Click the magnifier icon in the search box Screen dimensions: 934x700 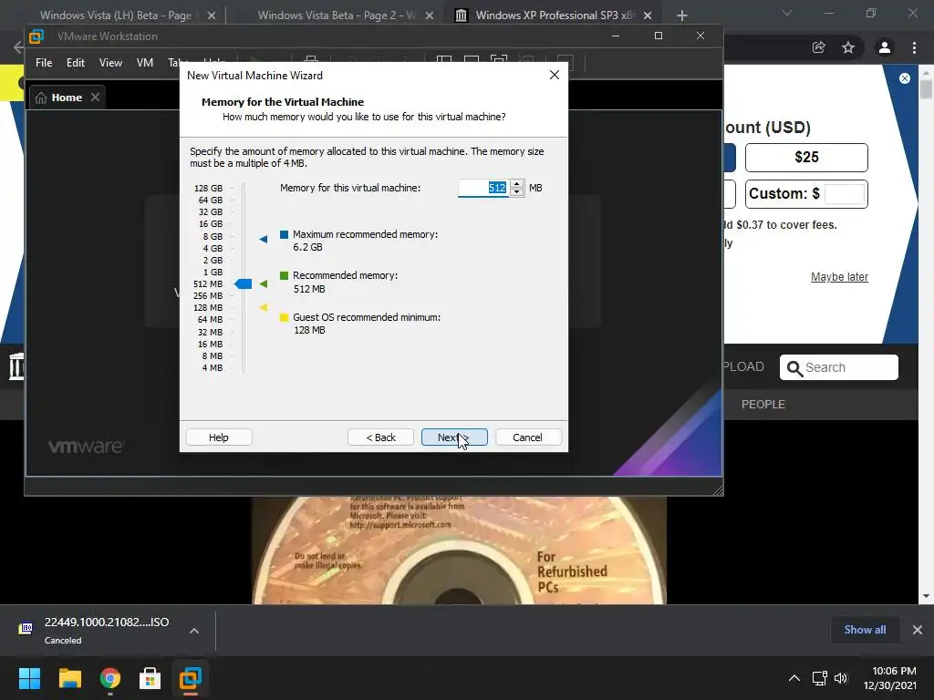coord(794,368)
